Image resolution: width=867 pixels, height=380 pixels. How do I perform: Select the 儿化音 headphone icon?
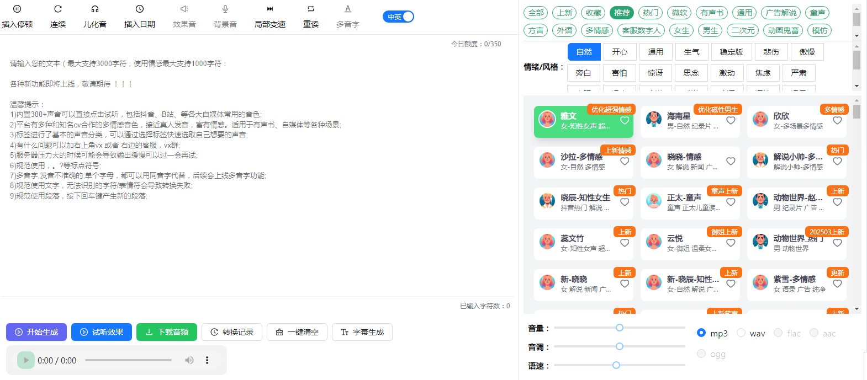pyautogui.click(x=95, y=9)
